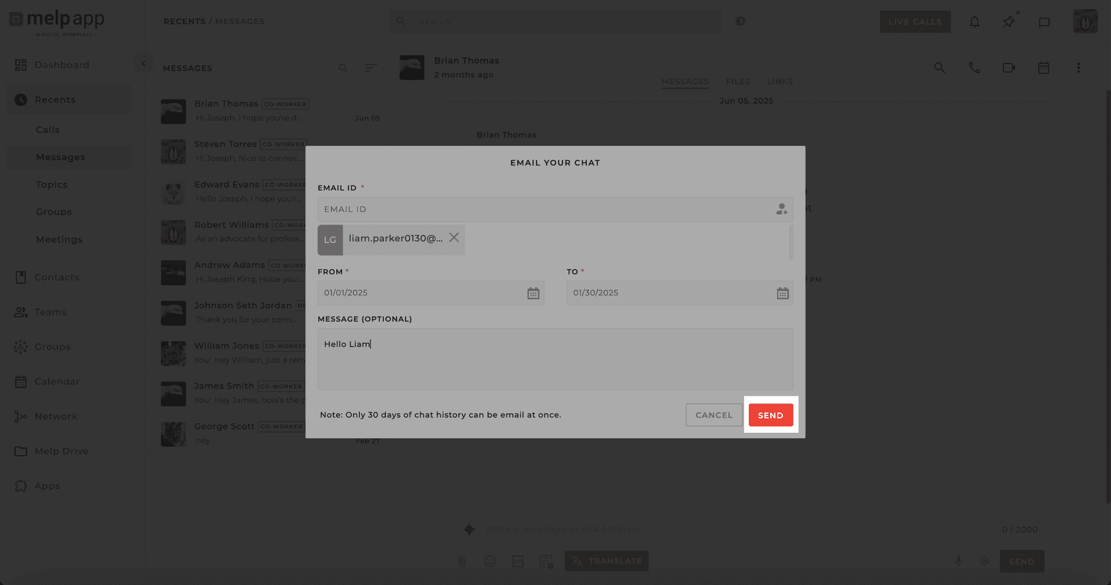Screen dimensions: 1111x585
Task: Click the Translate button
Action: click(x=606, y=561)
